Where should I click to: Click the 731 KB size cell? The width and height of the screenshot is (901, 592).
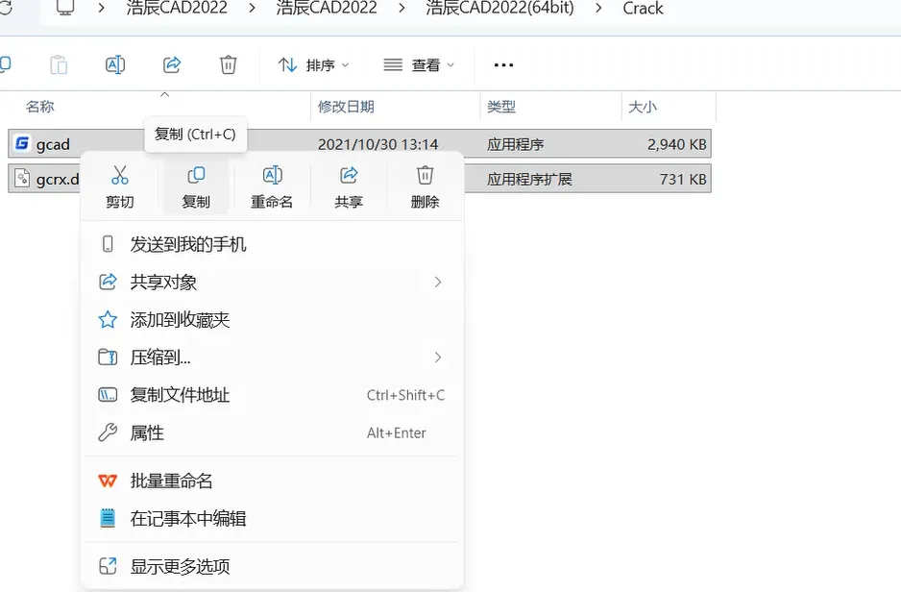point(683,180)
